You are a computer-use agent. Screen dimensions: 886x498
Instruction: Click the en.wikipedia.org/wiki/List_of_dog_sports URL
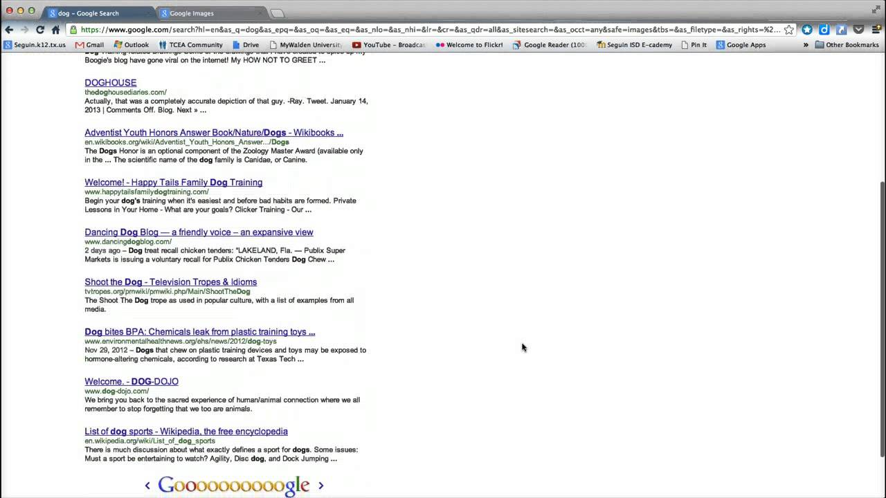tap(150, 441)
